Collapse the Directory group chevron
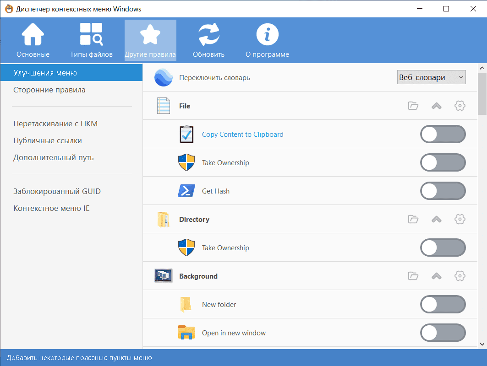 click(x=436, y=219)
